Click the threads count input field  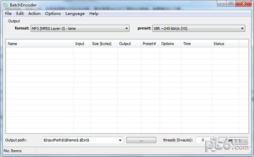pos(202,140)
